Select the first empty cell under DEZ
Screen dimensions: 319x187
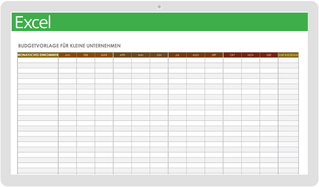click(269, 60)
